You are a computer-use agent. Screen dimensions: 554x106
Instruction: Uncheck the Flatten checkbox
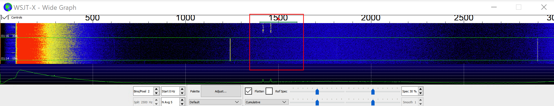point(248,91)
